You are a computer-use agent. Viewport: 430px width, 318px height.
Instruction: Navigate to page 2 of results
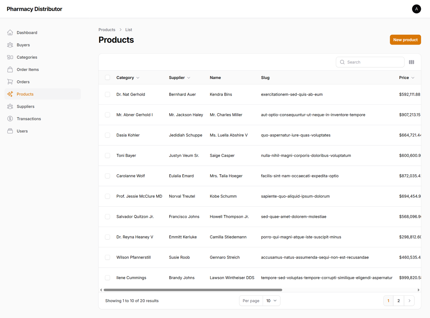coord(399,301)
